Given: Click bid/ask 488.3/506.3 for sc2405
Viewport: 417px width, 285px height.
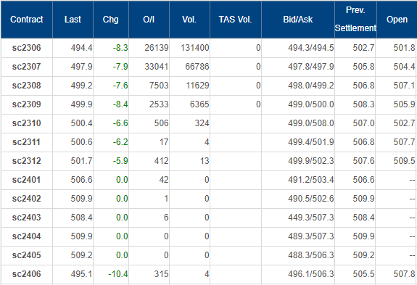Looking at the screenshot, I should tap(311, 255).
